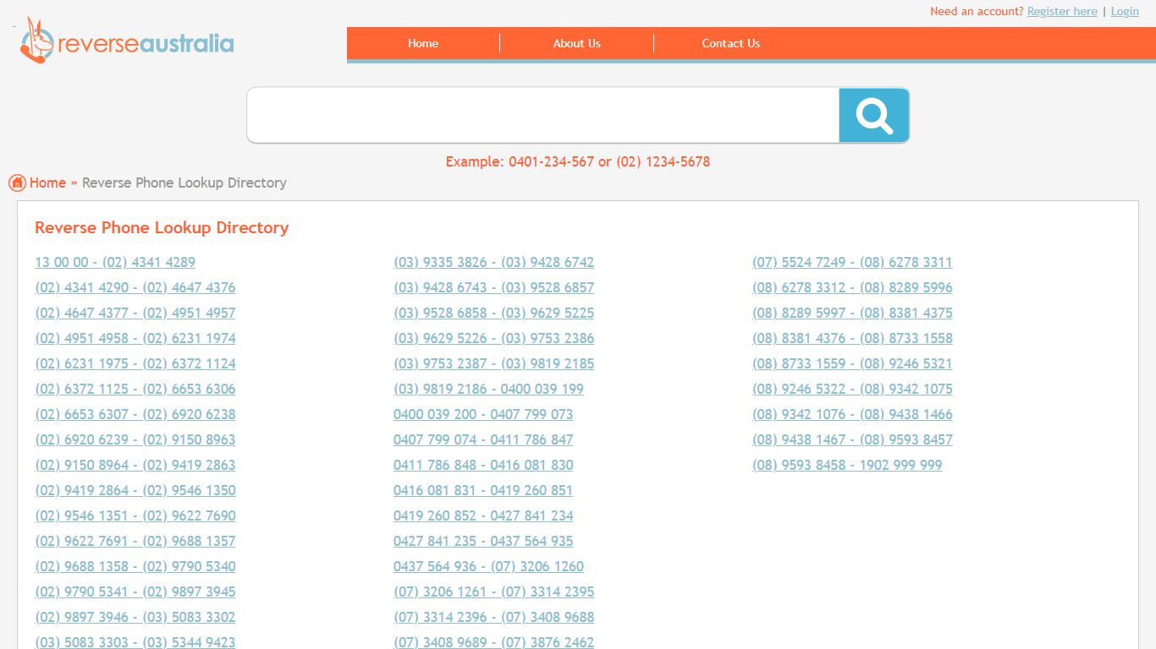
Task: Open range (02) 9150 8964 - (02) 9419 2863
Action: click(x=135, y=465)
